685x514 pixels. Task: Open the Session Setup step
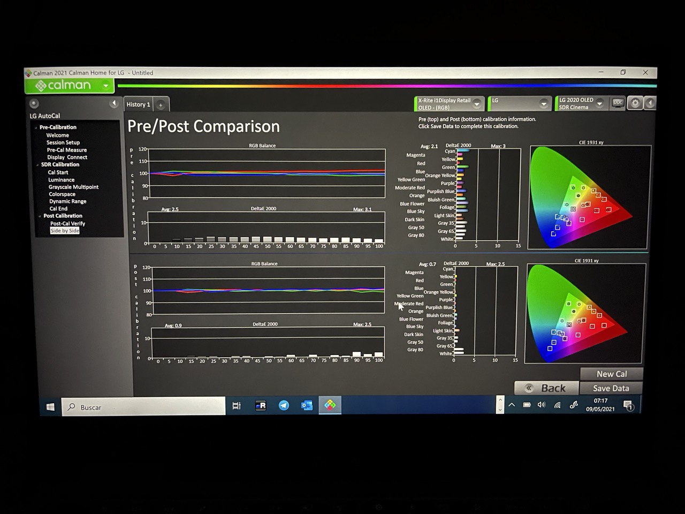point(63,142)
